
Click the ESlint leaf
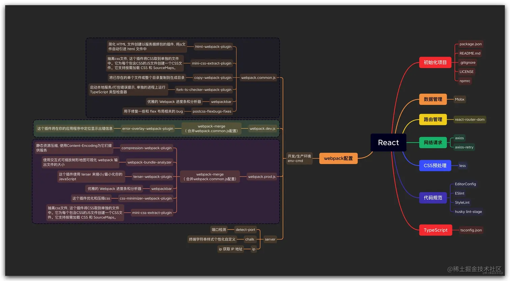pyautogui.click(x=459, y=193)
